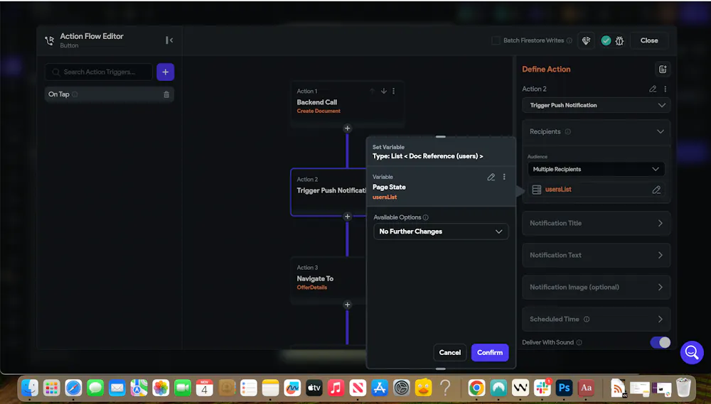The image size is (711, 404).
Task: Add action below Navigate To
Action: pos(348,305)
